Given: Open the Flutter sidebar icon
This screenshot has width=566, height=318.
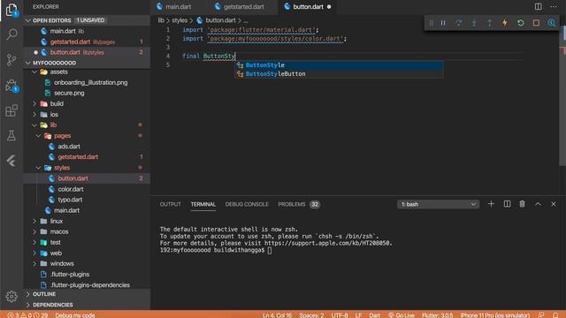Looking at the screenshot, I should coord(11,161).
